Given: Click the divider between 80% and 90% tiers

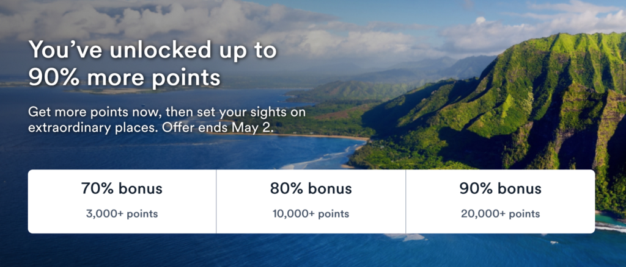Looking at the screenshot, I should [x=405, y=201].
